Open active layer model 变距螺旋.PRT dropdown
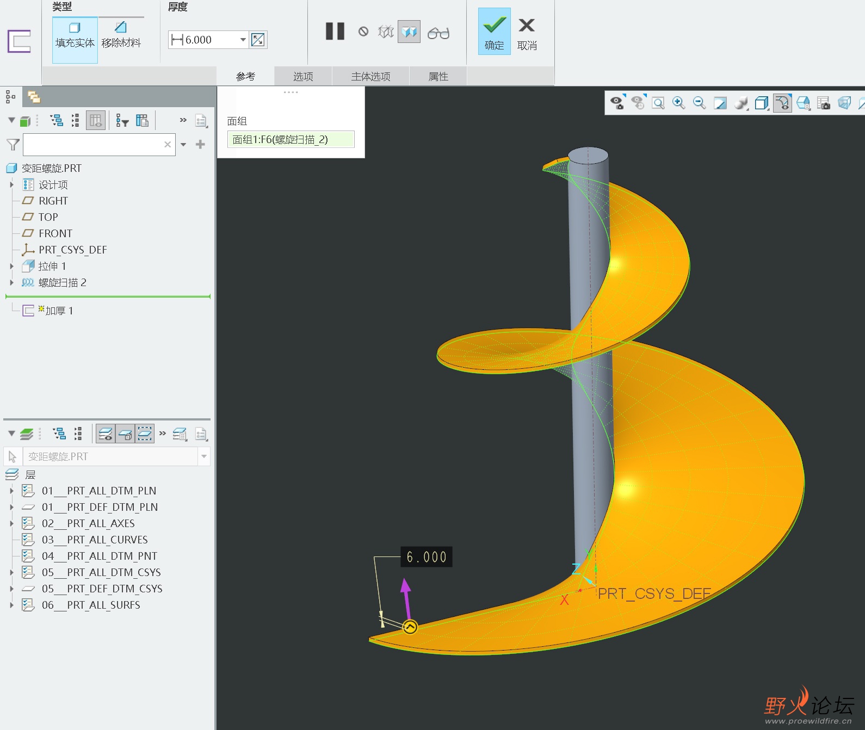Screen dimensions: 865x730 (x=204, y=456)
